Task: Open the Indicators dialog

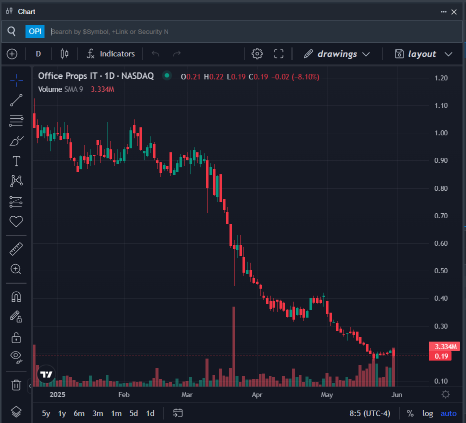Action: click(x=110, y=54)
